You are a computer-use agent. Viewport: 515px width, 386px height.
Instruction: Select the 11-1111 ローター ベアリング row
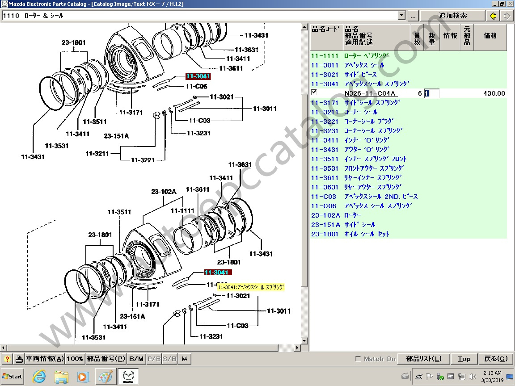click(x=408, y=56)
